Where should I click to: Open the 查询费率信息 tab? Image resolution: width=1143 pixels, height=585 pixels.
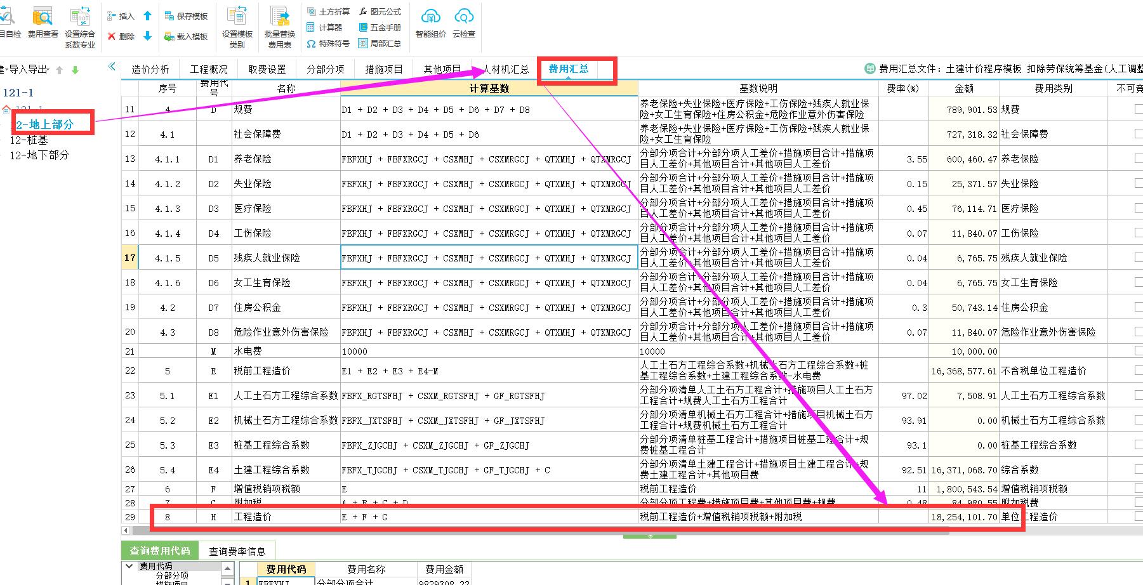point(237,551)
